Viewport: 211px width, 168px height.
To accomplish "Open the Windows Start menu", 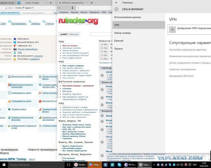I will (4, 165).
